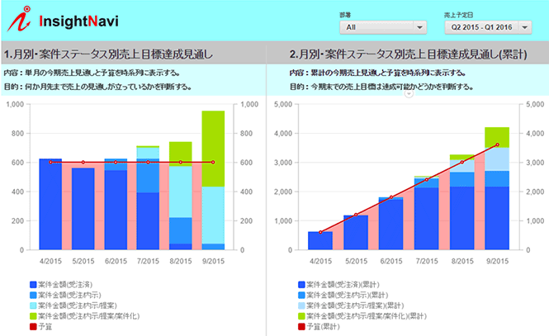549x336 pixels.
Task: Click the 7/2015 budget line marker in chart 1
Action: pyautogui.click(x=148, y=162)
